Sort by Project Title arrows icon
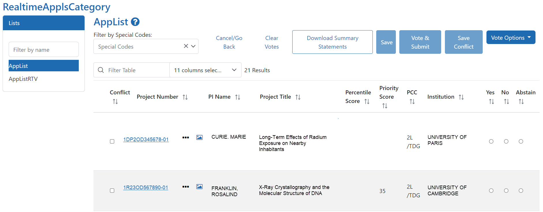 [x=298, y=97]
